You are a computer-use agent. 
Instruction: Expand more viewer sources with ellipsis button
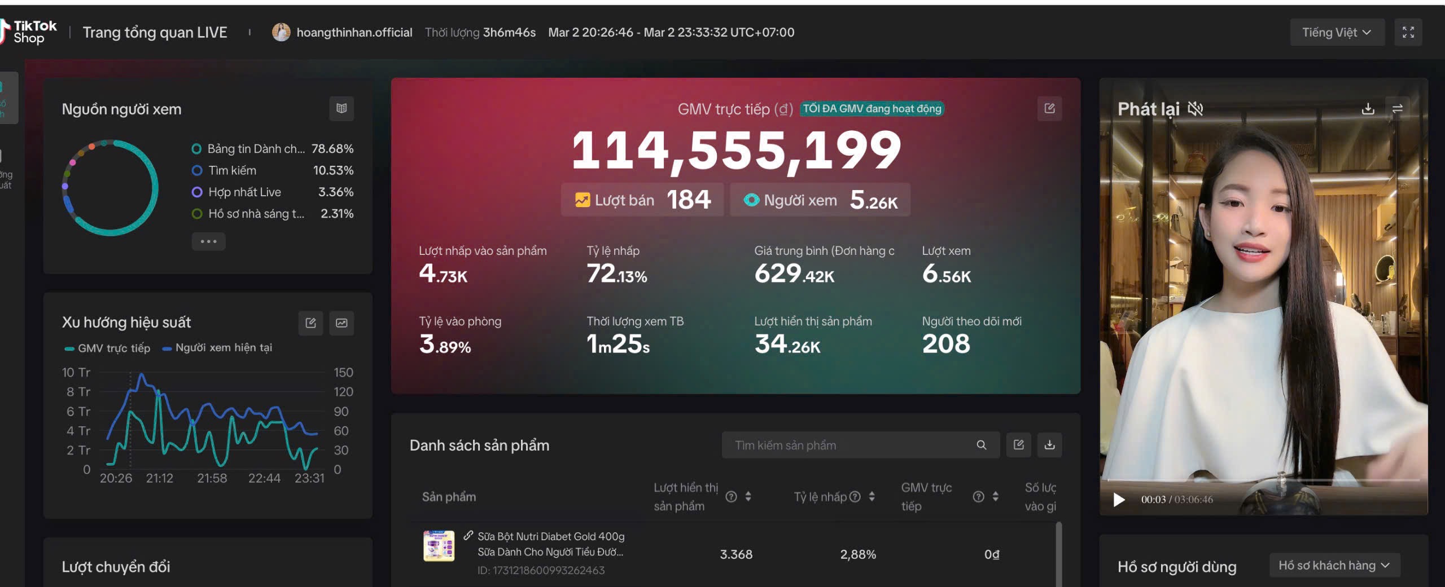[x=208, y=241]
